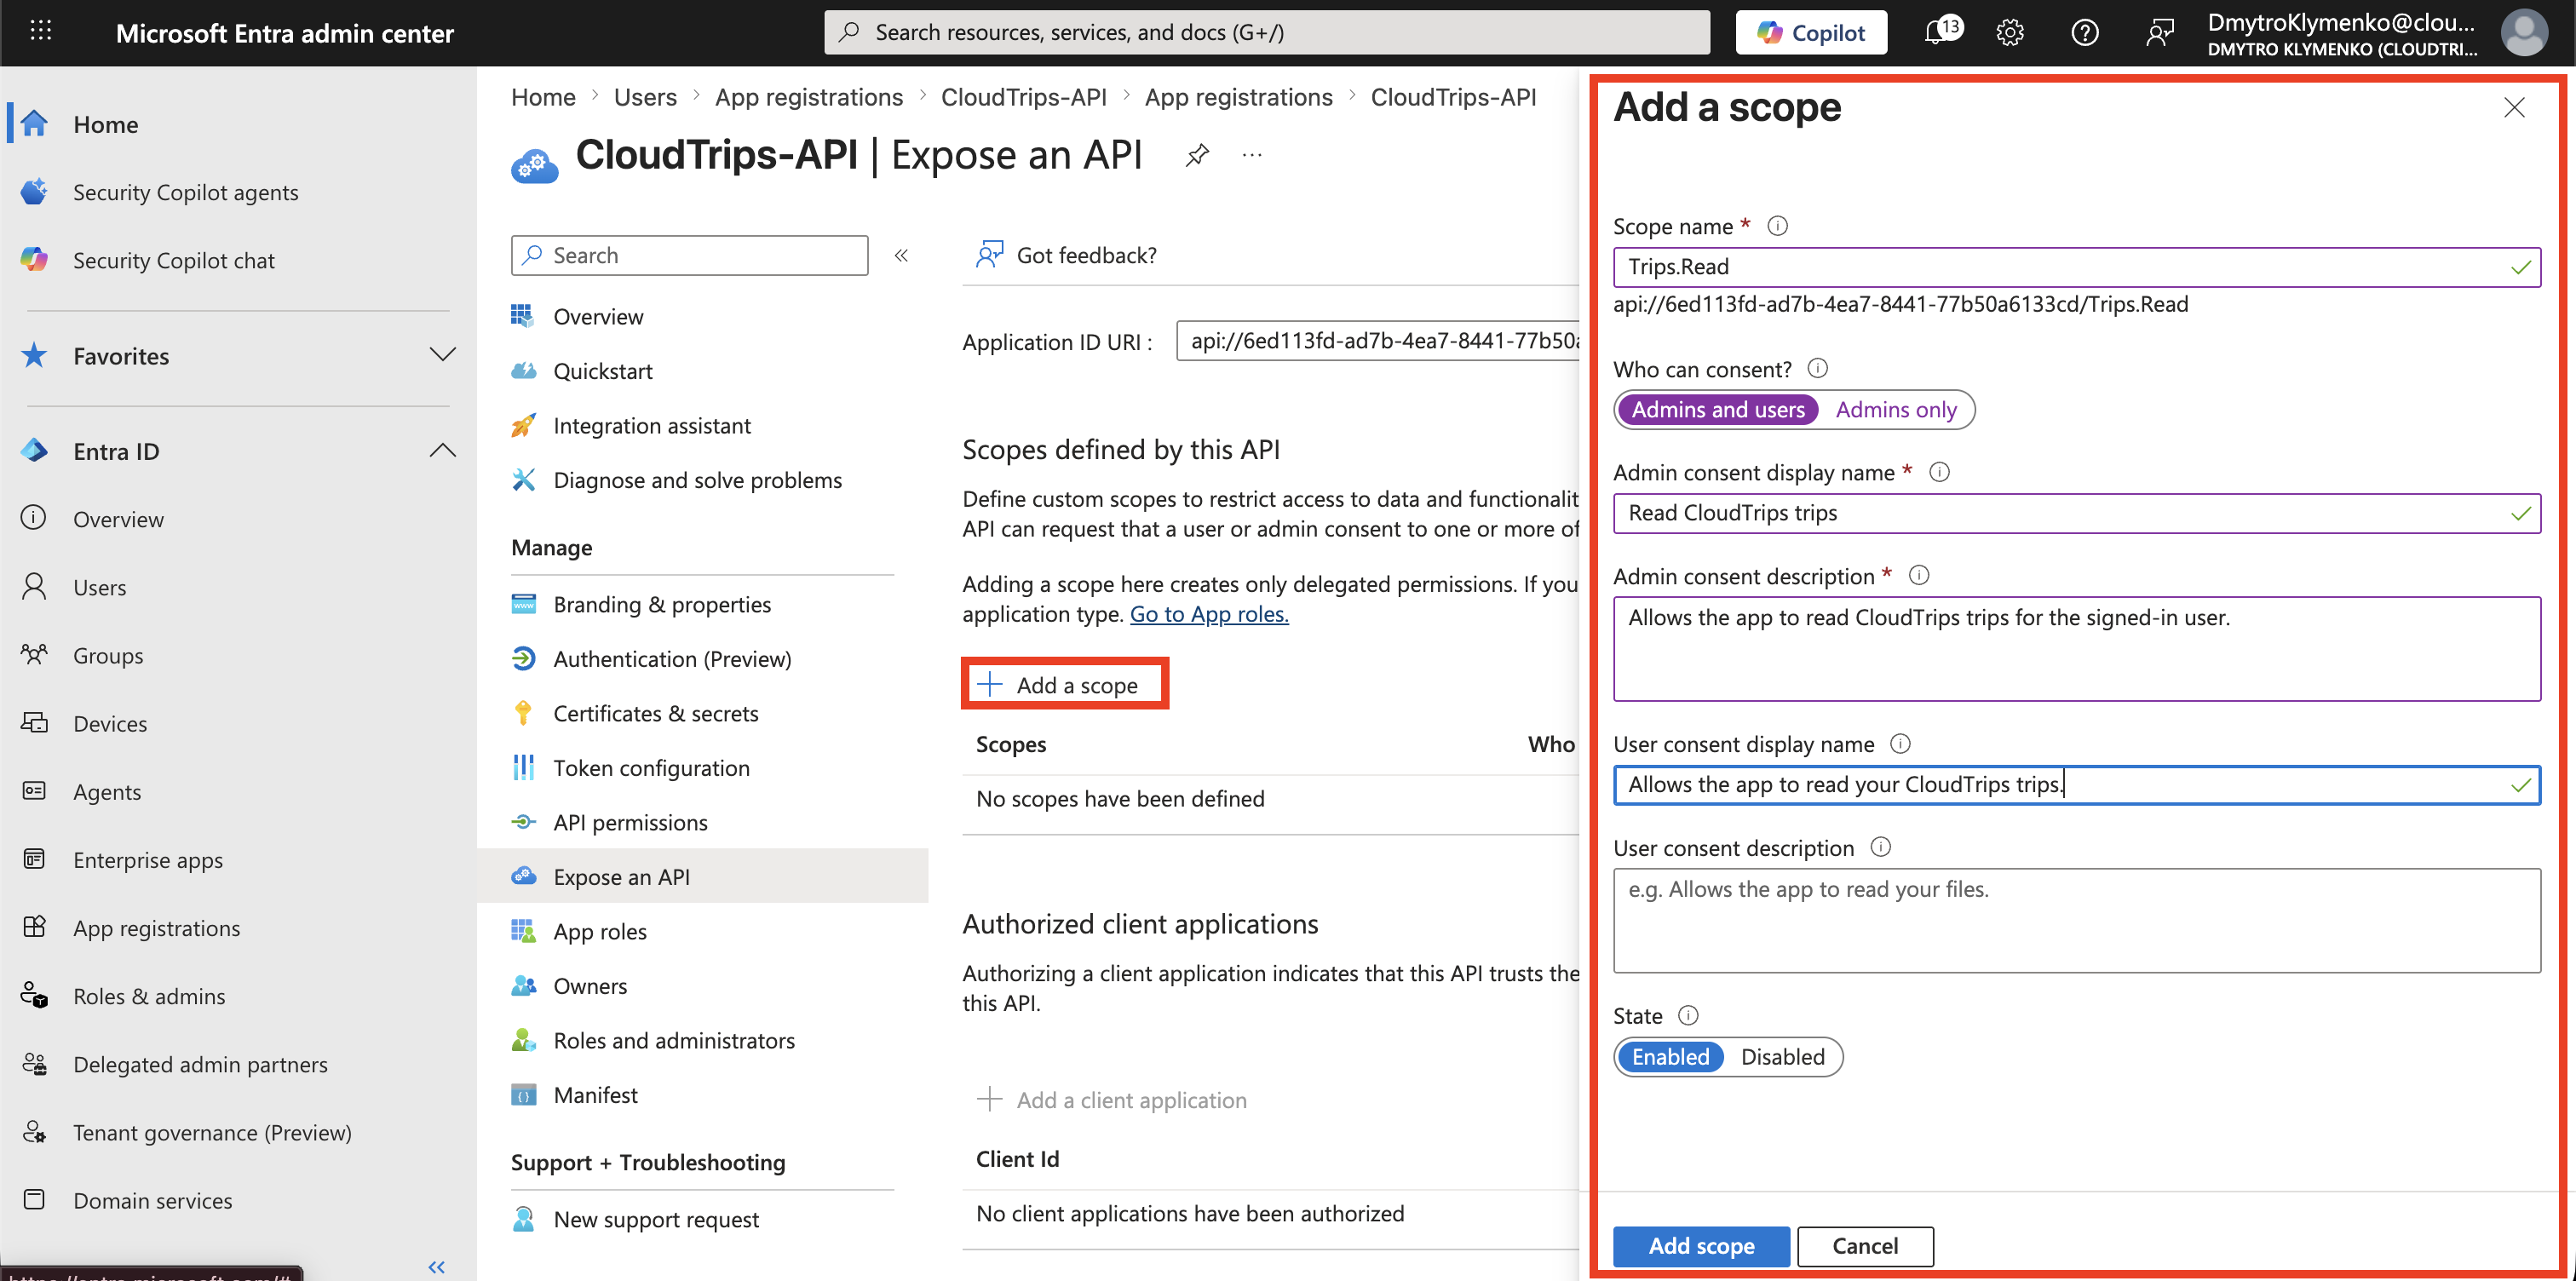This screenshot has height=1281, width=2576.
Task: Follow the Go to App roles link
Action: (1209, 614)
